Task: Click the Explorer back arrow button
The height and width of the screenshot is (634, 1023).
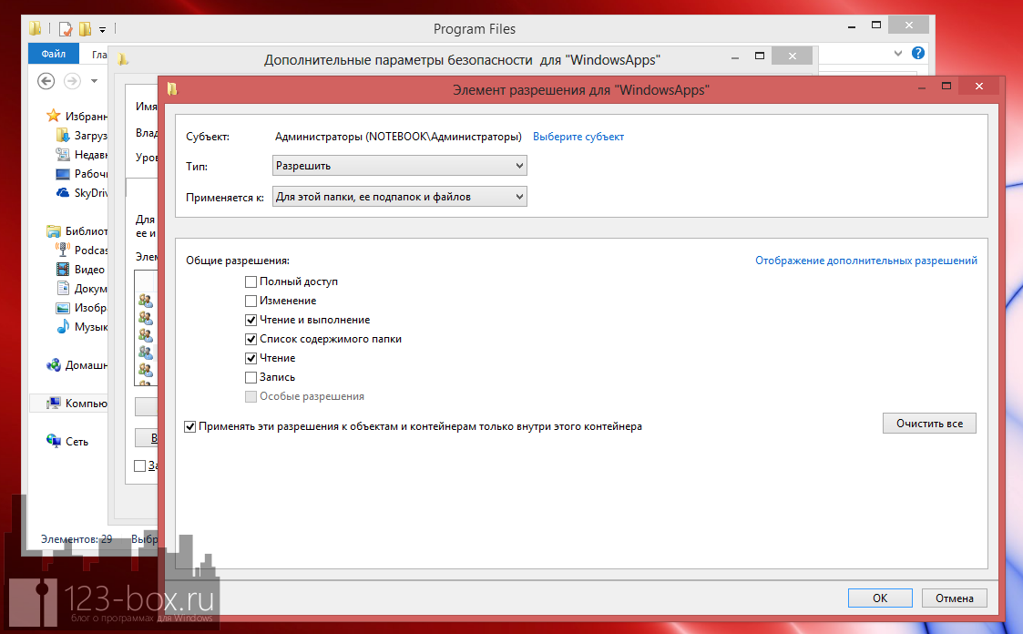Action: coord(46,82)
